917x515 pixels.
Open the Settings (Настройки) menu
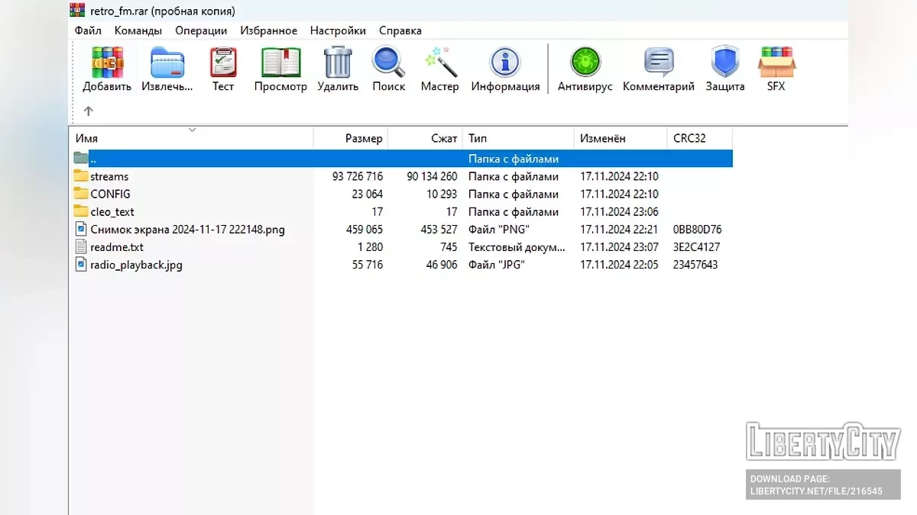pyautogui.click(x=338, y=31)
